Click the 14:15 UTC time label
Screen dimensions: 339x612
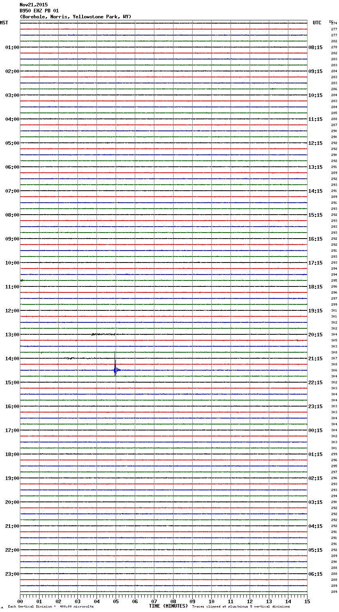tap(315, 191)
